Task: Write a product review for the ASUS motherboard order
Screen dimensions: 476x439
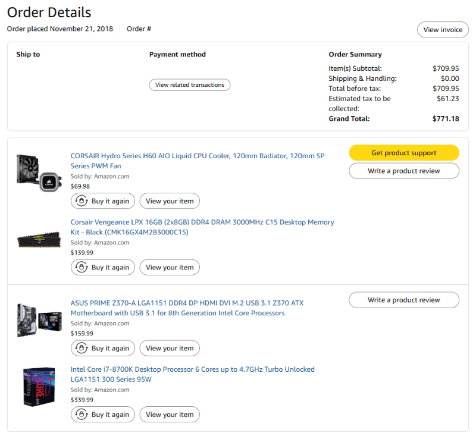Action: [403, 300]
